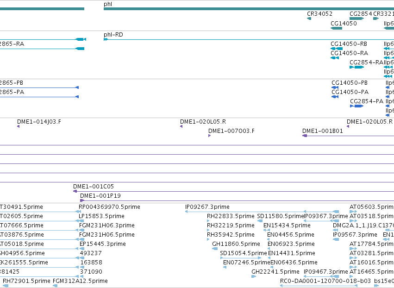Select the DME1-007O03.F BAC end label

point(231,131)
